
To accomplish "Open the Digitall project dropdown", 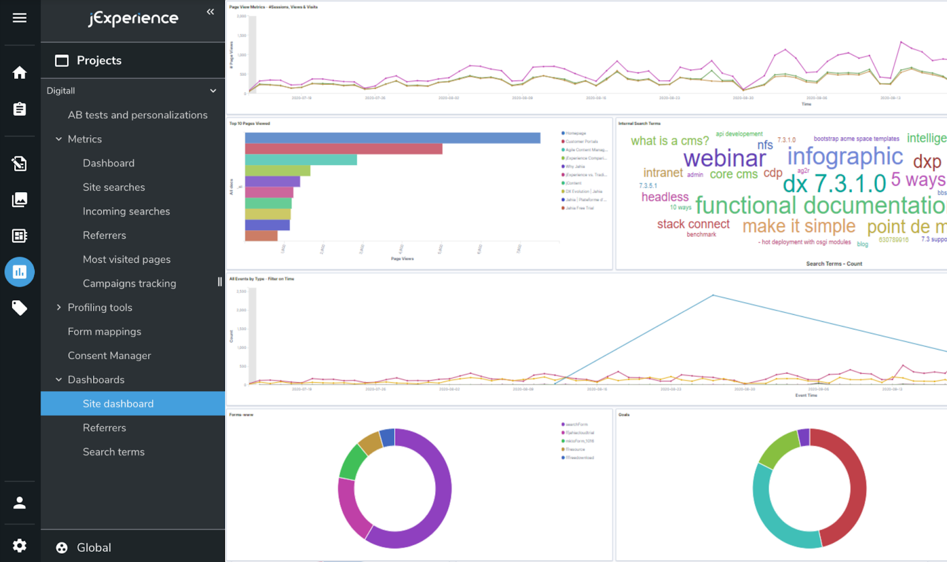I will point(212,91).
